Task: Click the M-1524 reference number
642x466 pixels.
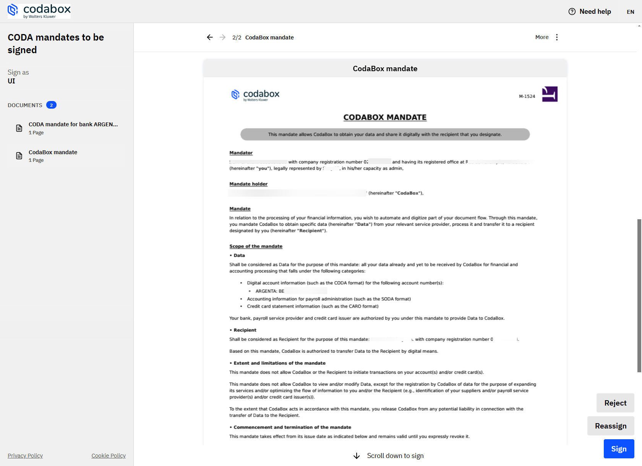Action: tap(527, 96)
